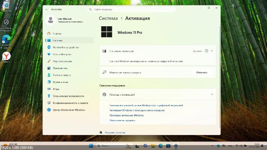The height and width of the screenshot is (150, 267).
Task: Click the back arrow in Settings window
Action: [47, 9]
